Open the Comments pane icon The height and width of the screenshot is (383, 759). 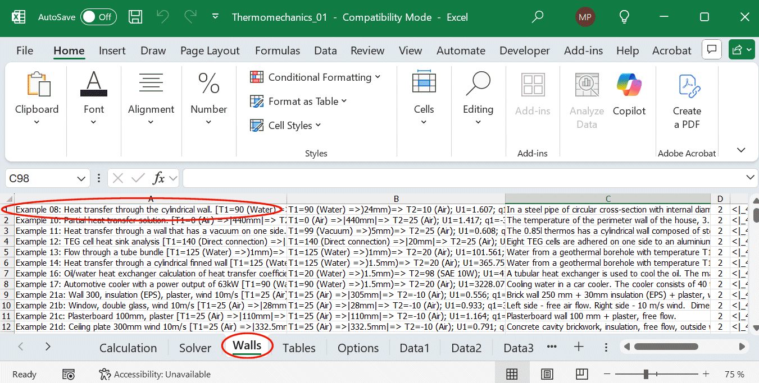tap(712, 50)
